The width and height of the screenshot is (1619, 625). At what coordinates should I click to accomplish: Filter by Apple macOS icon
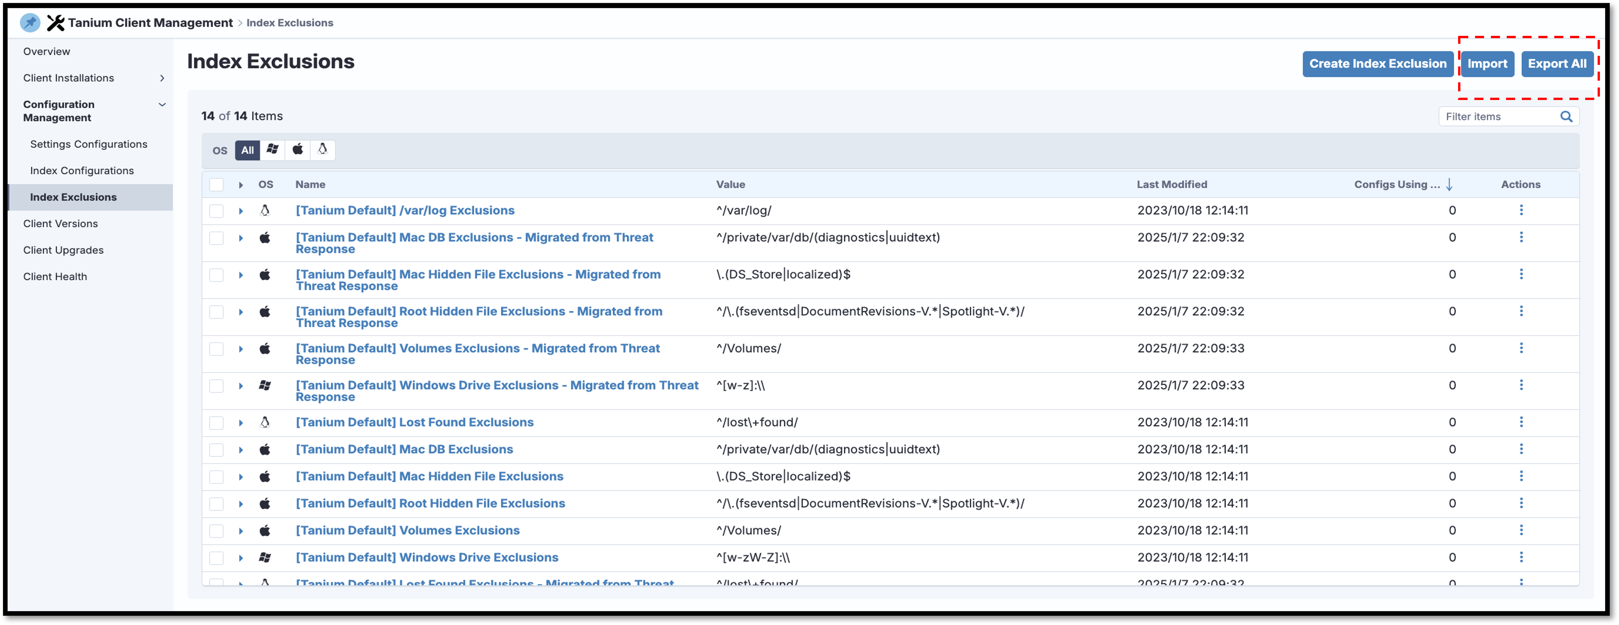pos(298,149)
